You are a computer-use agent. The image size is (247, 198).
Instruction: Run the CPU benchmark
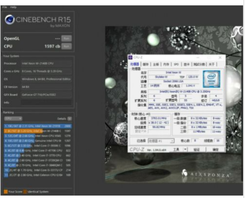tap(67, 47)
